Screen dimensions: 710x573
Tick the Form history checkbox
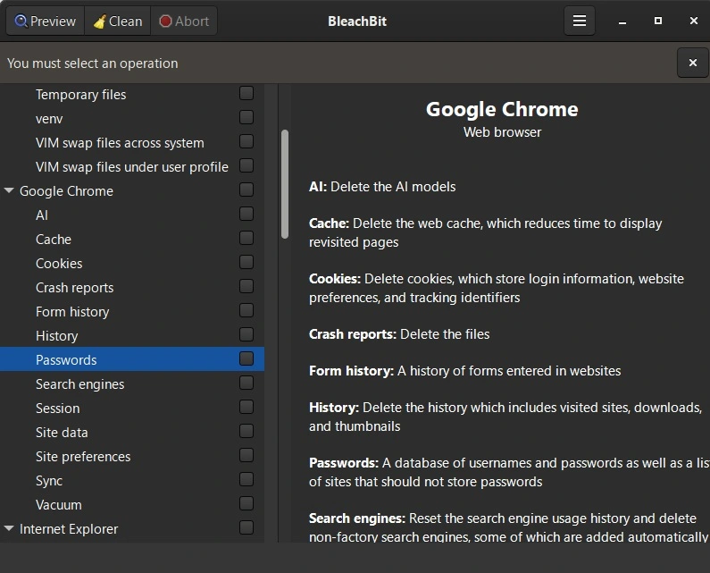[x=246, y=310]
